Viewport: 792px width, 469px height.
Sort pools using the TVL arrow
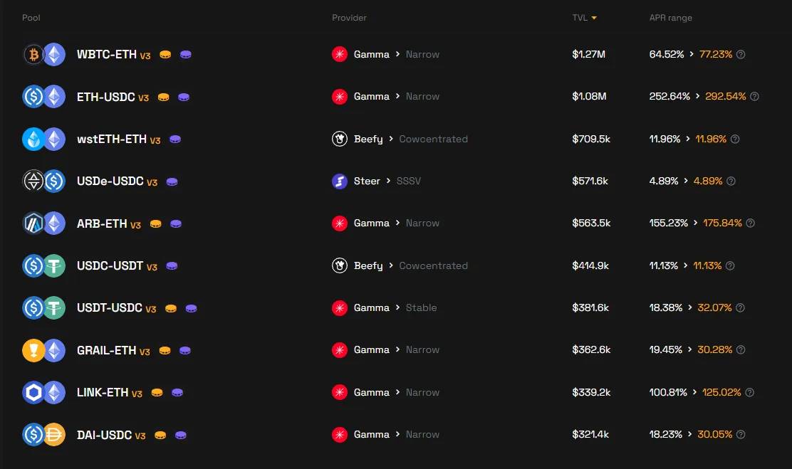[594, 18]
